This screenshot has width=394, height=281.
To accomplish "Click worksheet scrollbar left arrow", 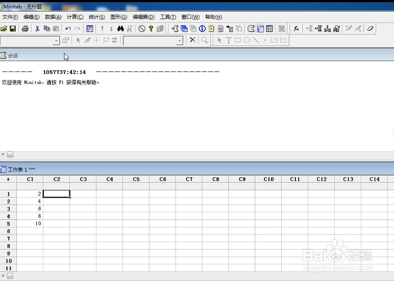I will point(3,276).
